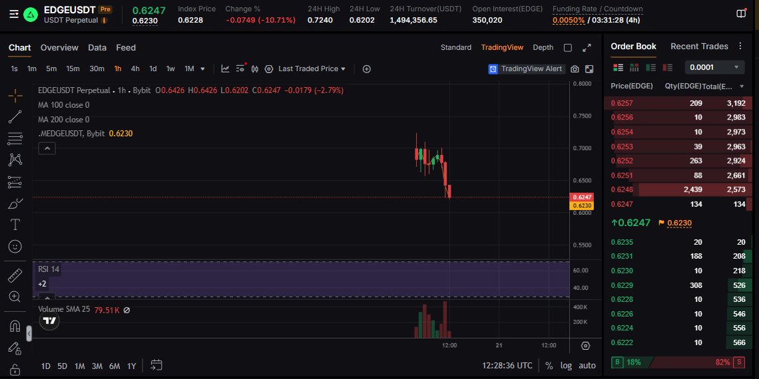Click the TradingView Alert button
The height and width of the screenshot is (379, 759).
coord(526,68)
